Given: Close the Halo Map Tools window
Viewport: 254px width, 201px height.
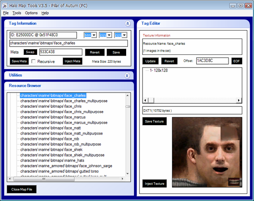Looking at the screenshot, I should [248, 6].
